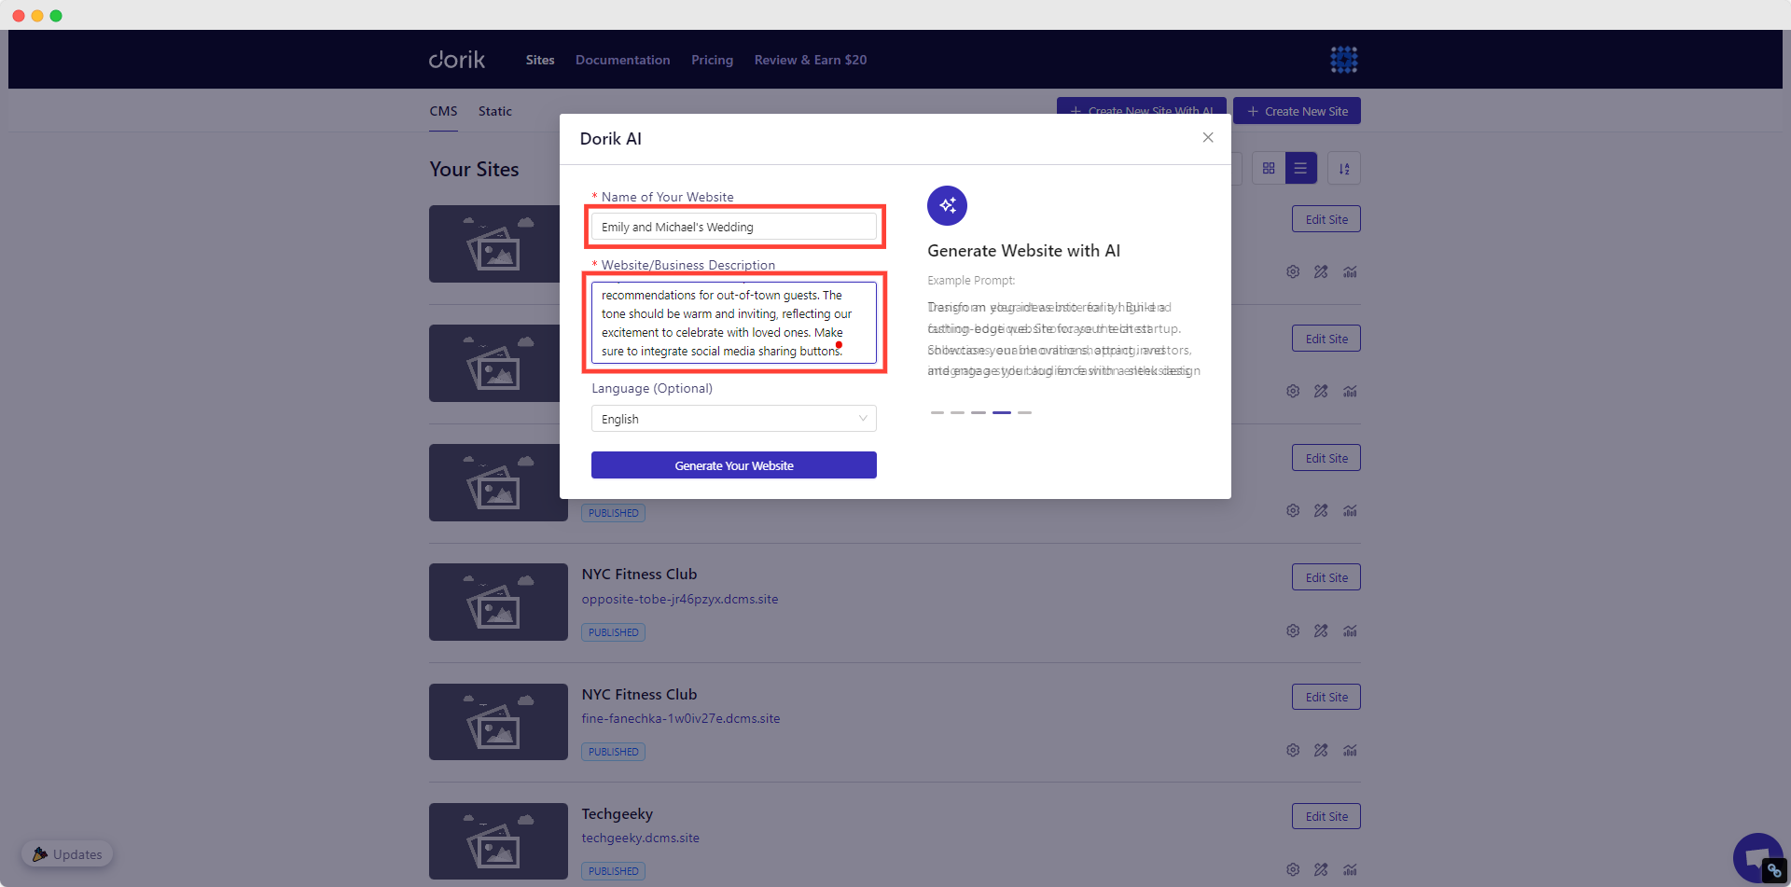Image resolution: width=1791 pixels, height=887 pixels.
Task: Click the PUBLISHED badge under techgeeky.dcms.site
Action: (x=613, y=871)
